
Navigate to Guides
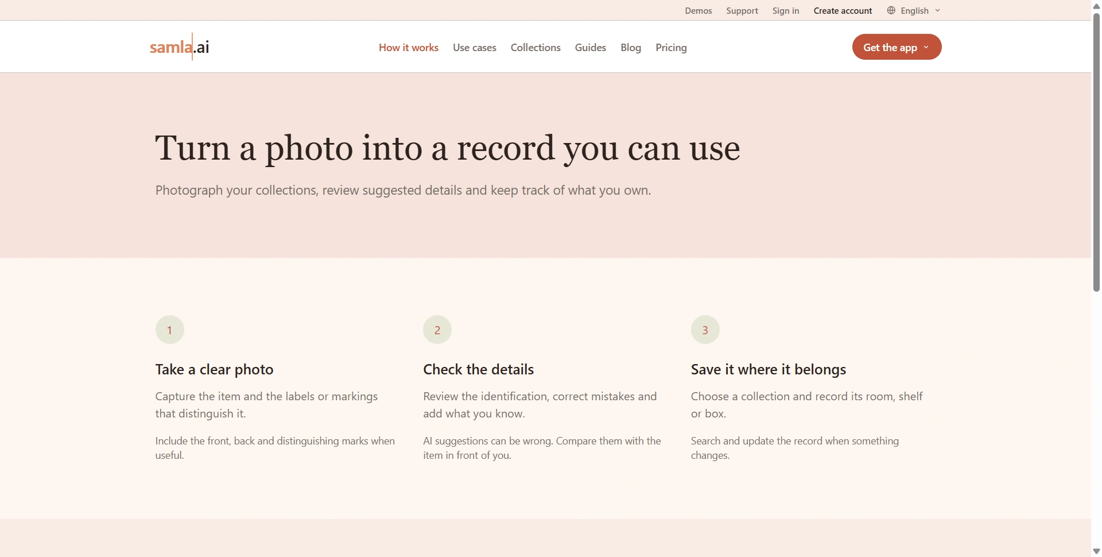[x=591, y=48]
